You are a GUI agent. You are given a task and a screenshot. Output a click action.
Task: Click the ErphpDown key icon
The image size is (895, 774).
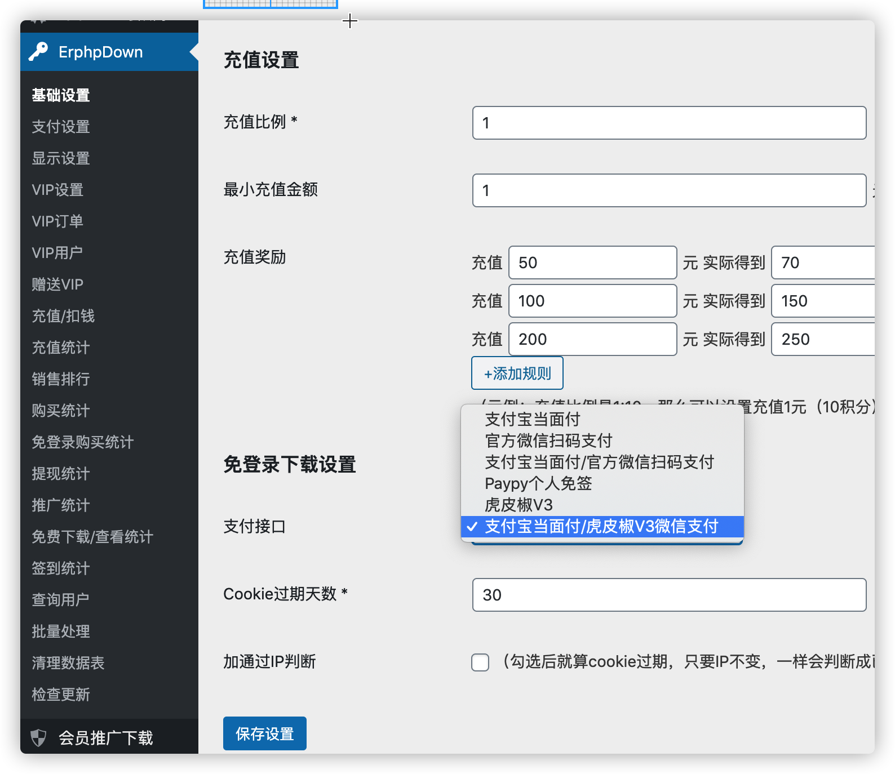point(38,52)
